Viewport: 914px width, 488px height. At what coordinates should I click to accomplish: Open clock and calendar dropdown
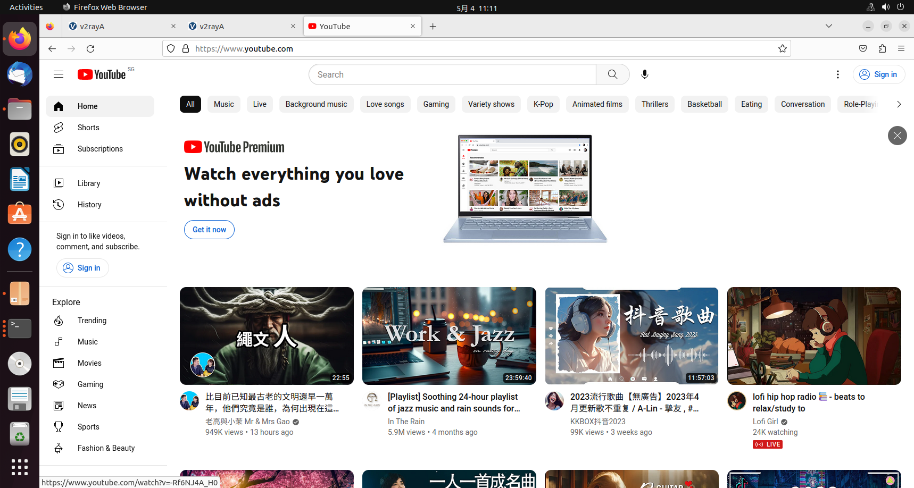(477, 8)
